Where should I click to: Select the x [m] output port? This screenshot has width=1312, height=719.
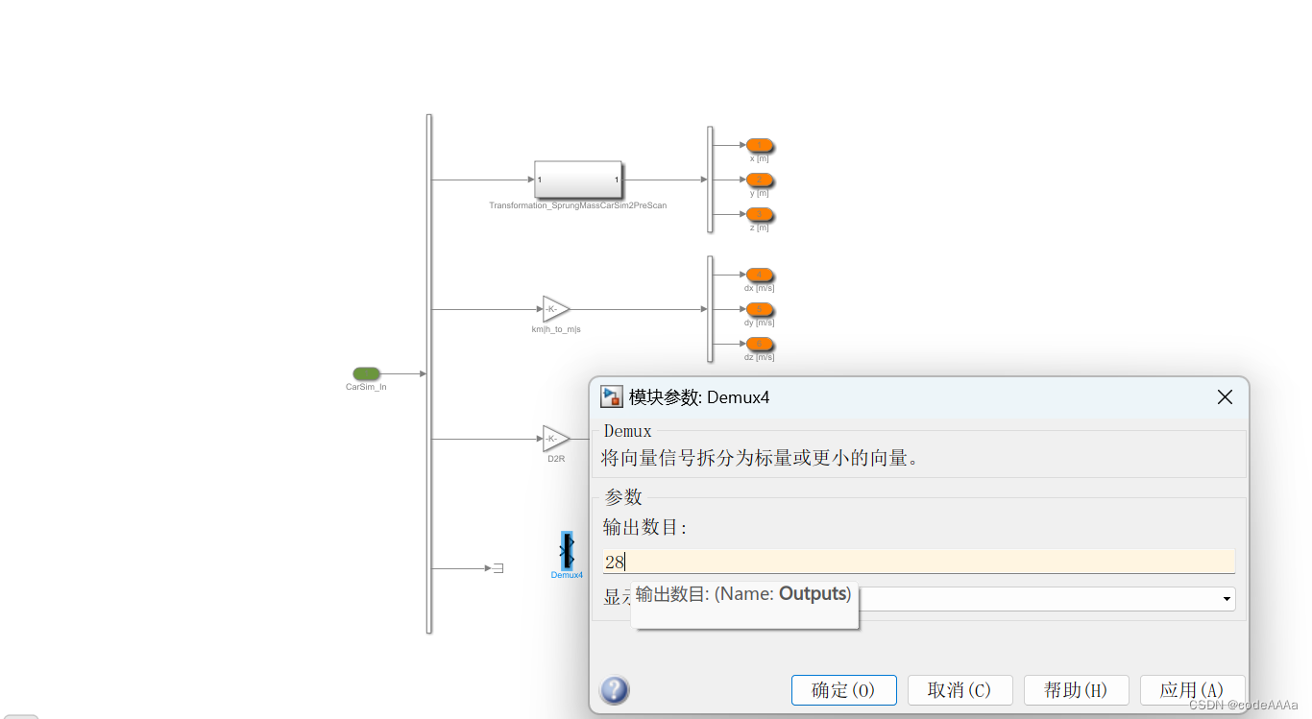(x=760, y=145)
